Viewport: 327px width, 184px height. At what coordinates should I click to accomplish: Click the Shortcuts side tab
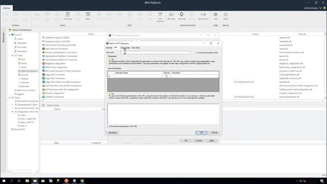tap(4, 37)
